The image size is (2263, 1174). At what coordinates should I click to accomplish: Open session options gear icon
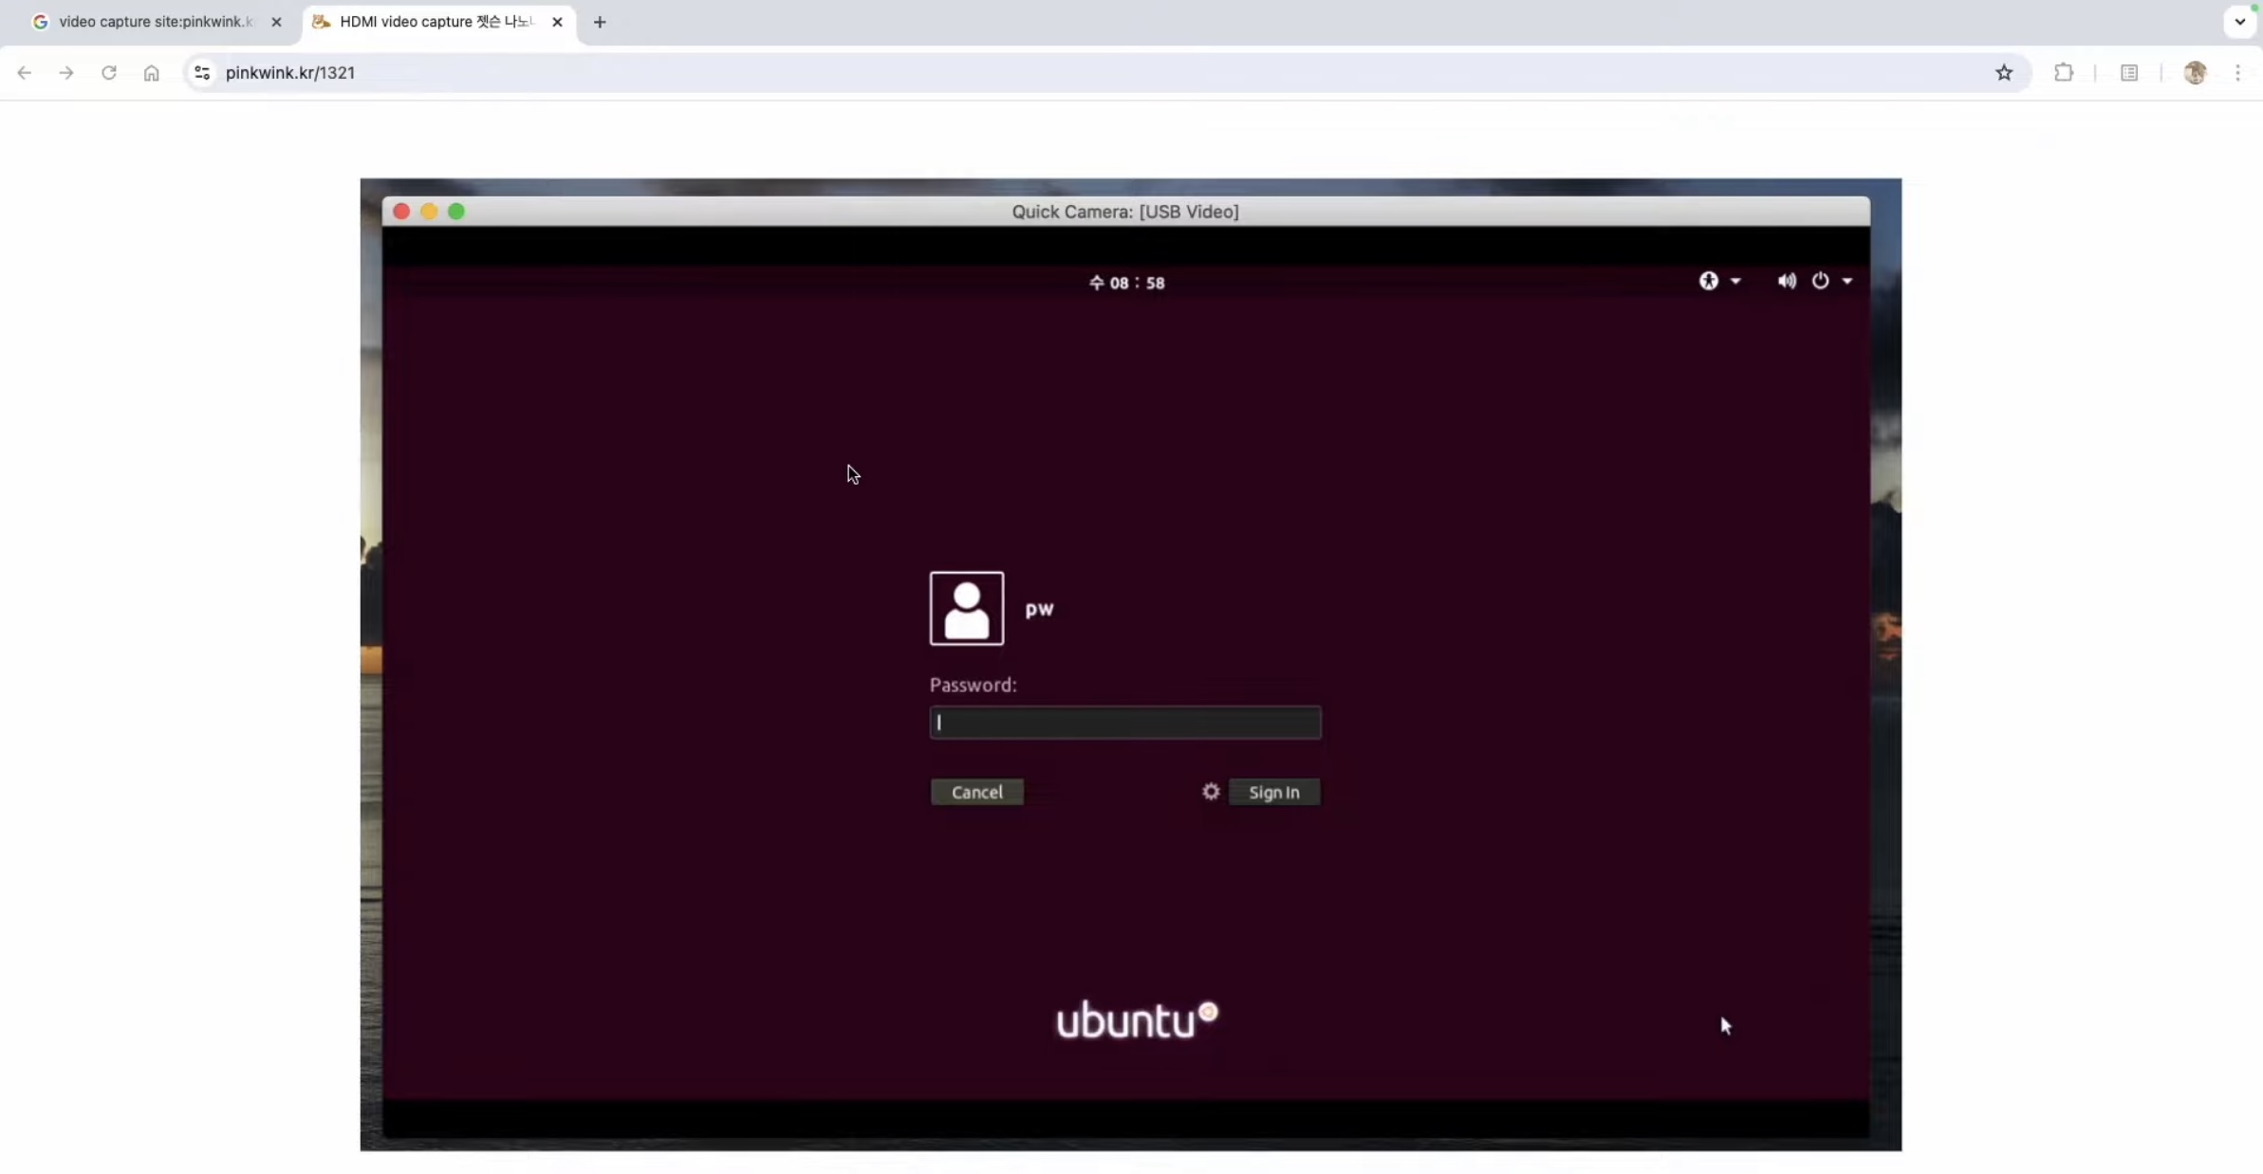point(1211,791)
